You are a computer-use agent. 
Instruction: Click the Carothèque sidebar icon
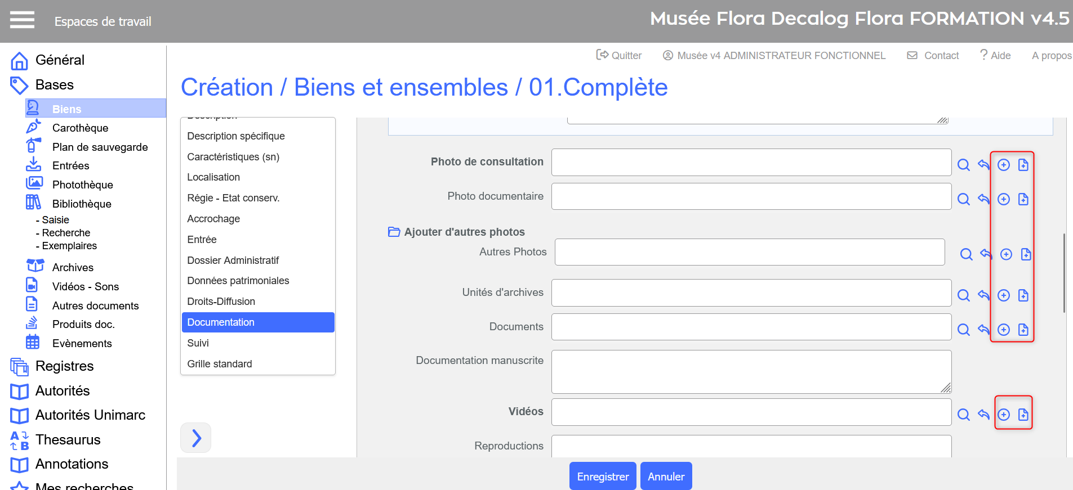coord(33,127)
